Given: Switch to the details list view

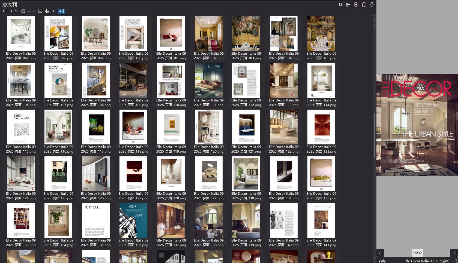Looking at the screenshot, I should tap(47, 11).
